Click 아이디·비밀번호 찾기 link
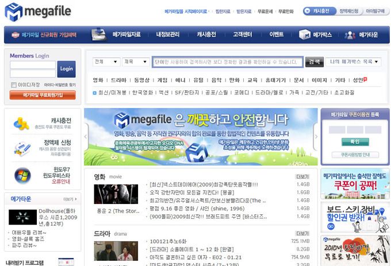391x266 pixels. click(60, 85)
